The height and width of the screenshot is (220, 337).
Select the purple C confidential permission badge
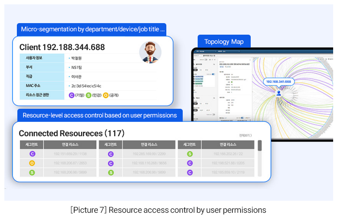point(72,95)
